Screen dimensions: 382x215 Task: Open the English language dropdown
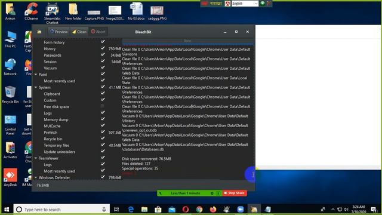[x=245, y=4]
